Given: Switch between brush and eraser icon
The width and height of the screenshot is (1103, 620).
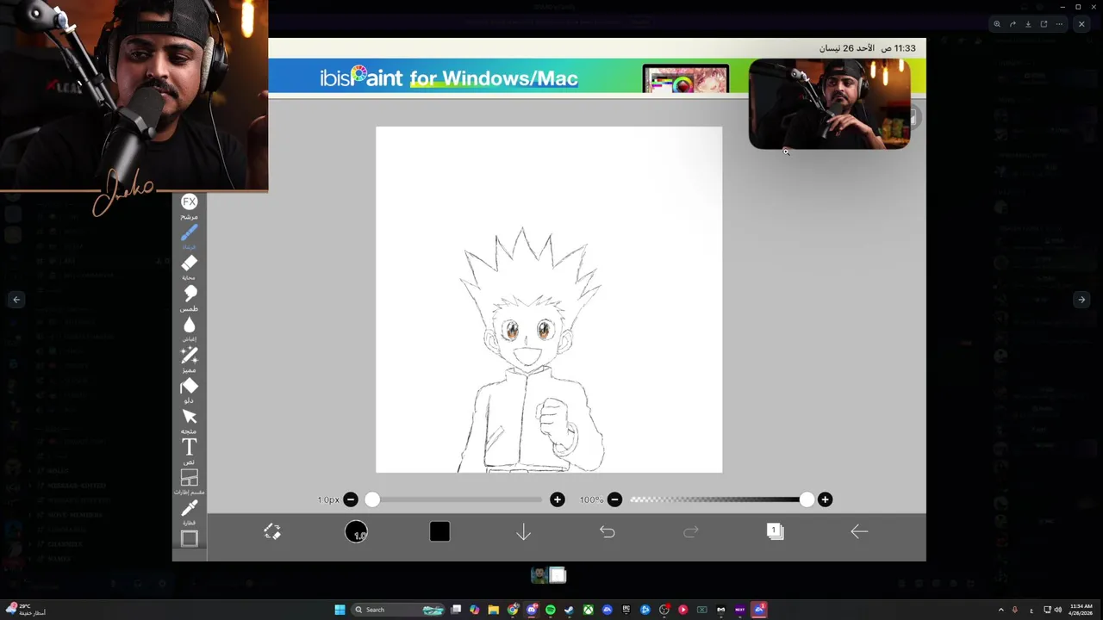Looking at the screenshot, I should 272,532.
